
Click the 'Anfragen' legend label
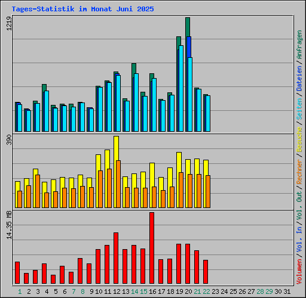[299, 45]
